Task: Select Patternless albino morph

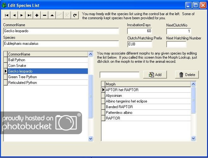Action: click(x=148, y=113)
